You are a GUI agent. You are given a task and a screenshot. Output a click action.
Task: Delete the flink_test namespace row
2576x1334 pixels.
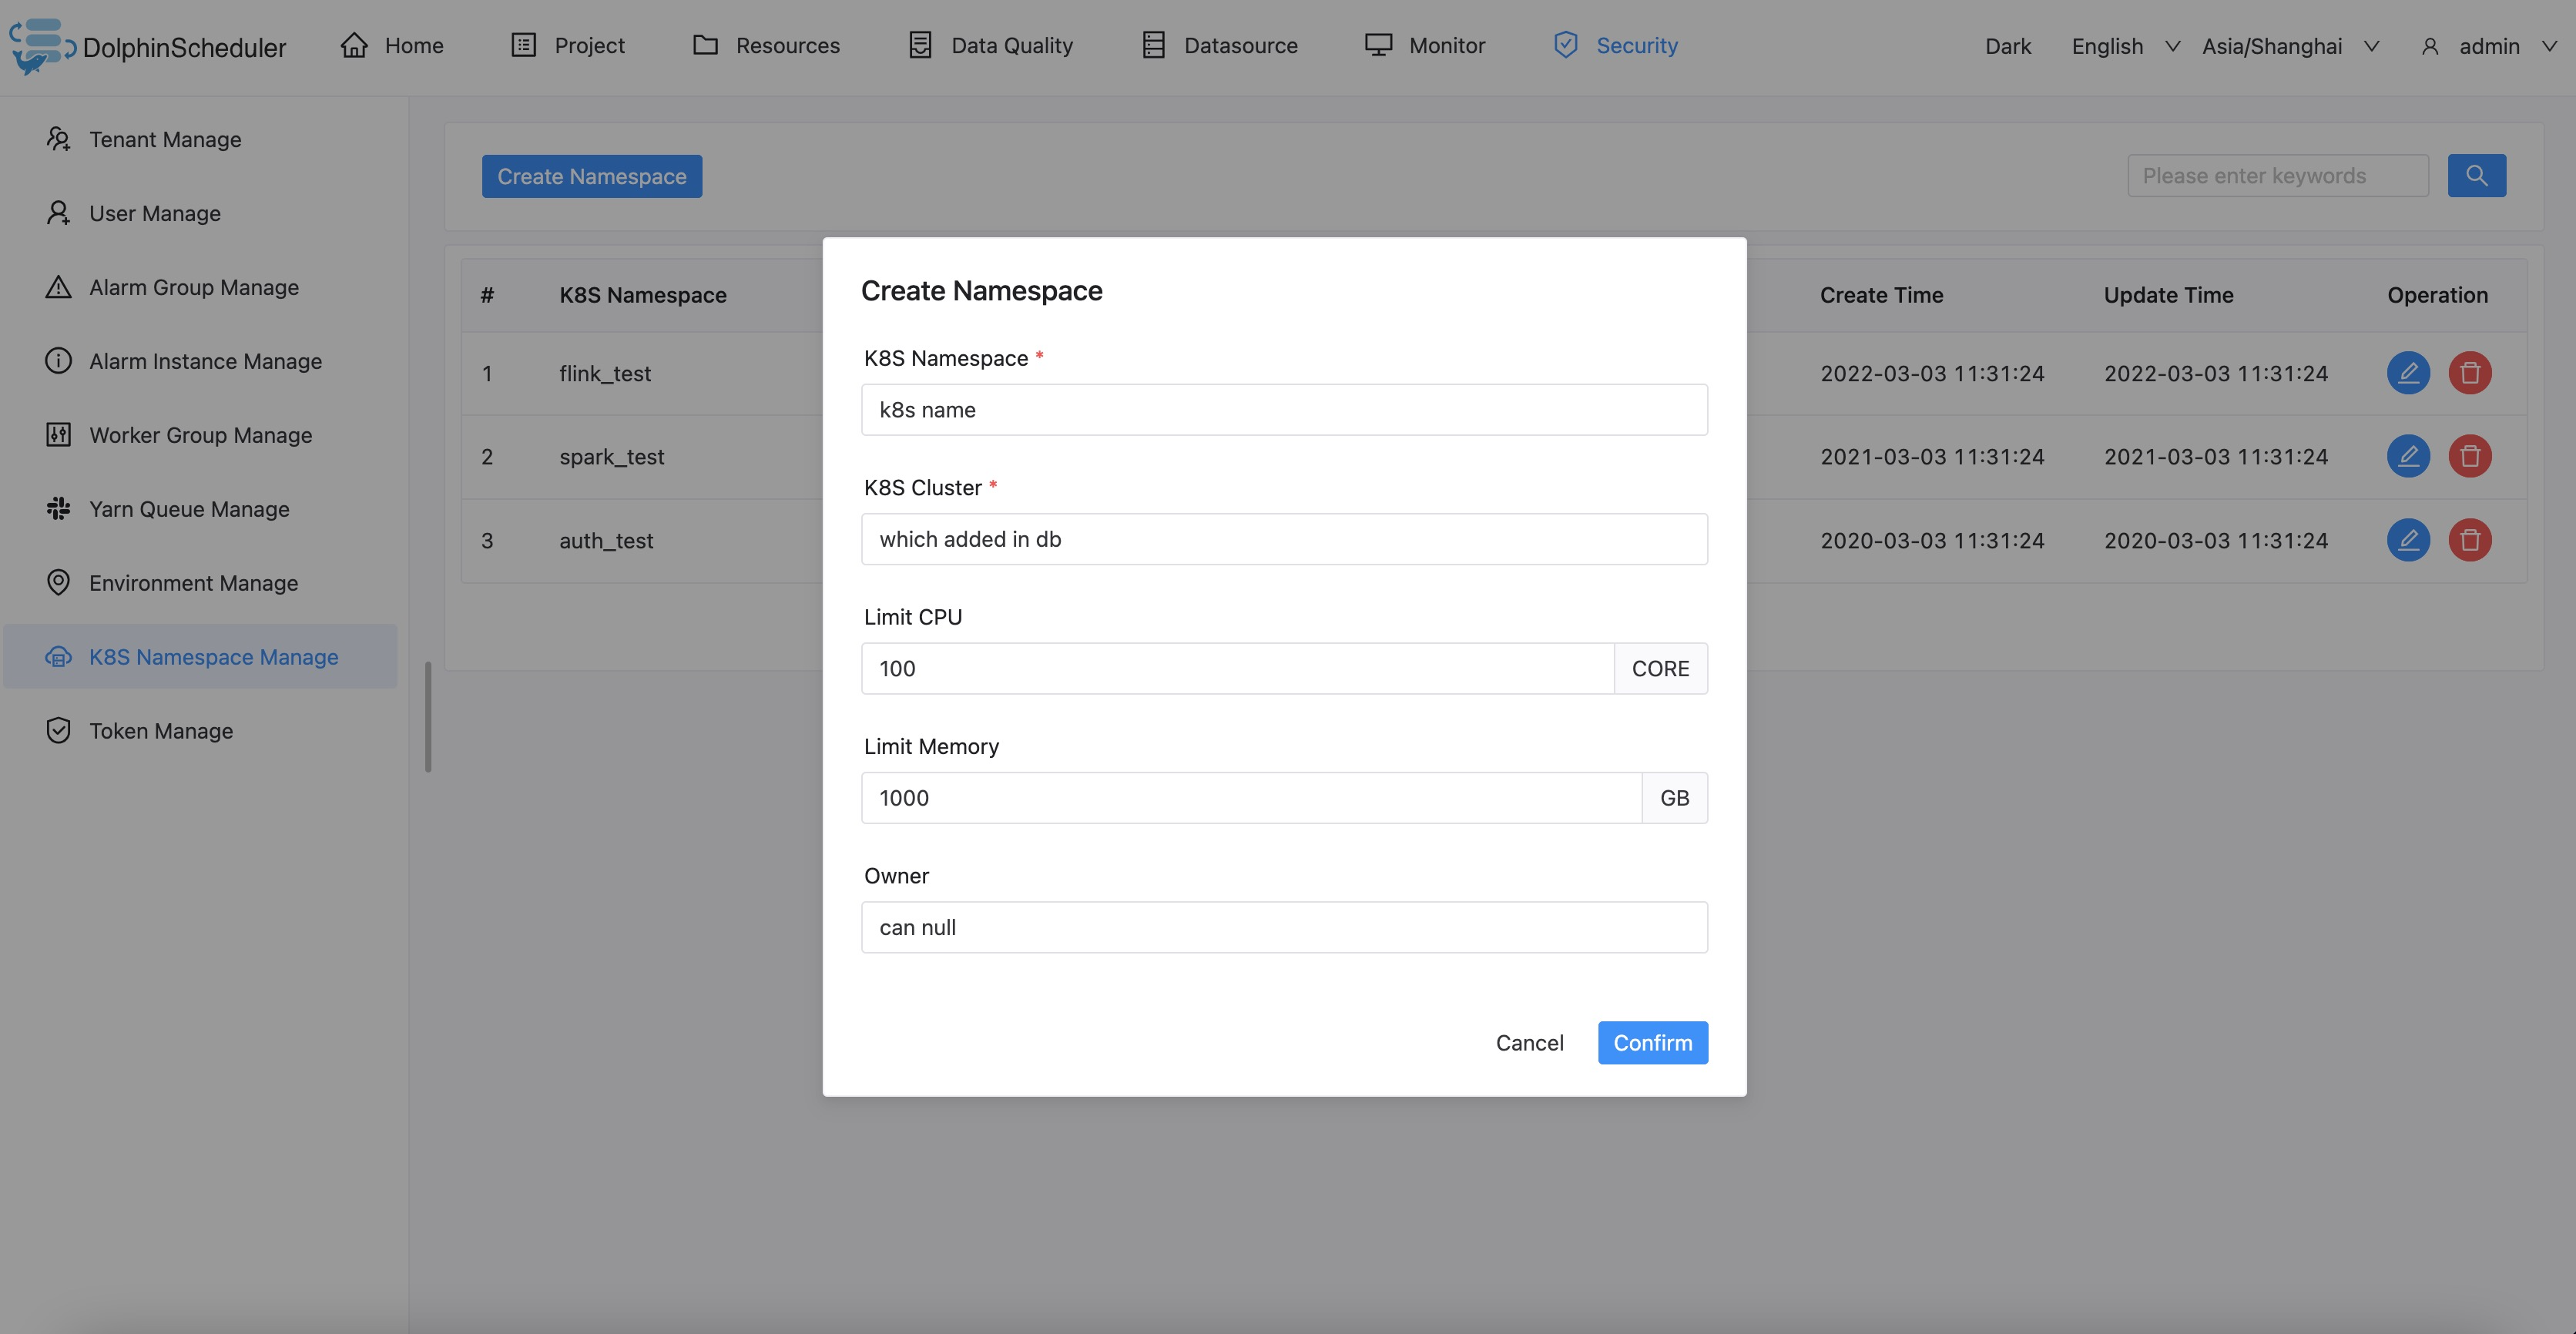pos(2470,373)
